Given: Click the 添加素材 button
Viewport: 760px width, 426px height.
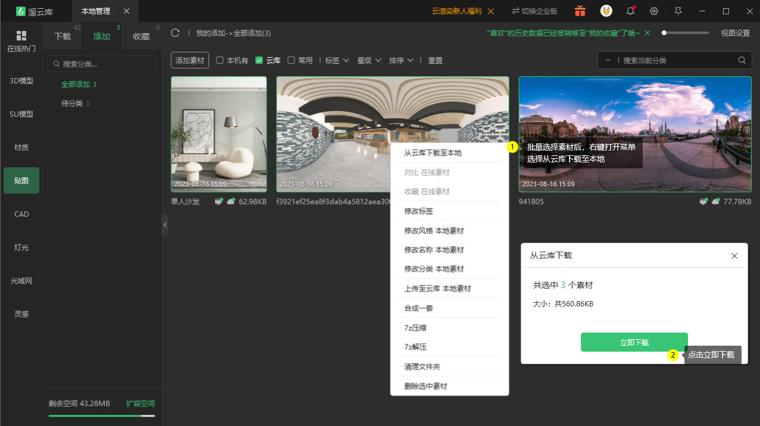Looking at the screenshot, I should tap(190, 60).
